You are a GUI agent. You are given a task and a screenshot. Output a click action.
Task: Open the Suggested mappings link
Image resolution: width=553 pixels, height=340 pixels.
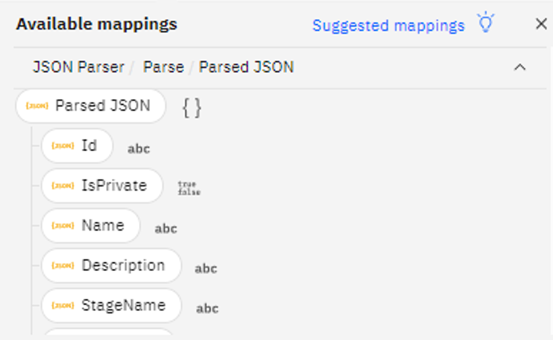coord(388,26)
